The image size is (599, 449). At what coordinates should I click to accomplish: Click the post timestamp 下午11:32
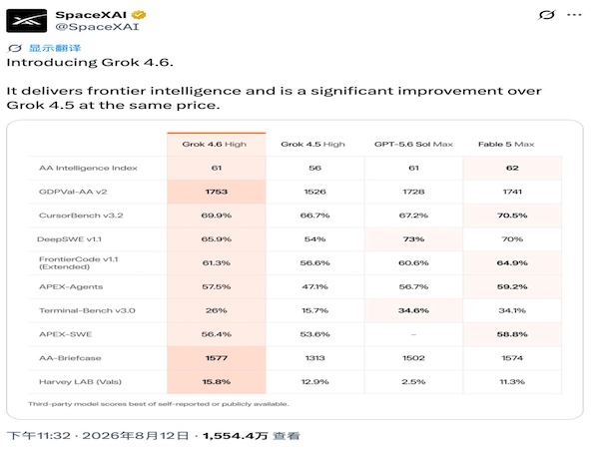click(x=39, y=436)
